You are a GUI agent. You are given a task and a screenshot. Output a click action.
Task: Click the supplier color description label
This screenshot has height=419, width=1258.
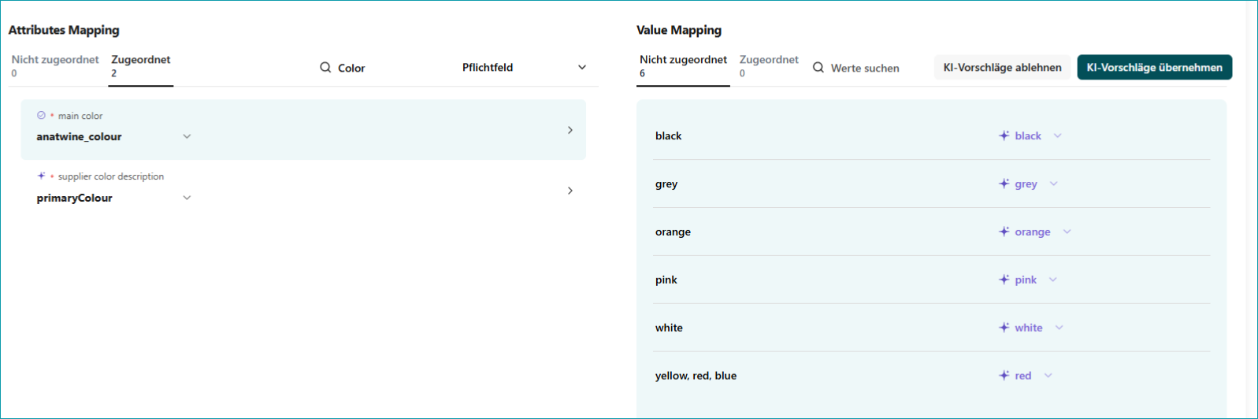[111, 176]
